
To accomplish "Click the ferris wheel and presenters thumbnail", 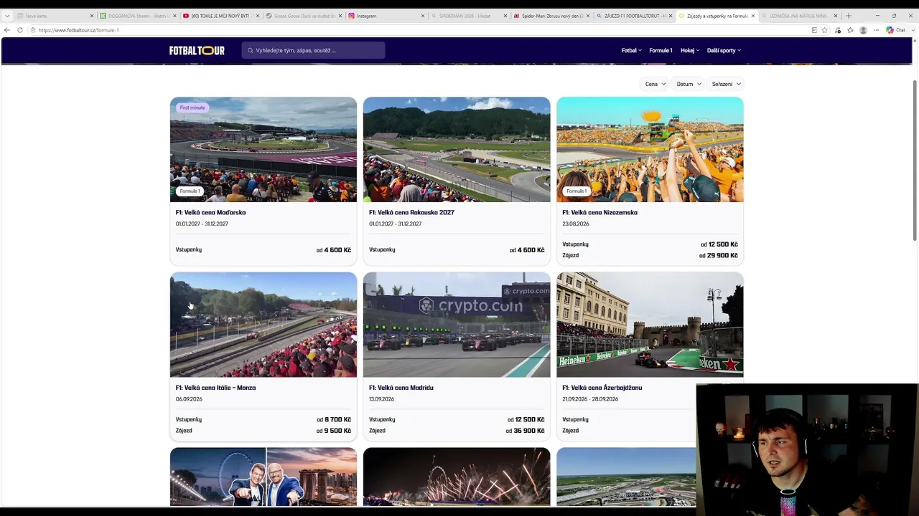I will click(x=263, y=477).
